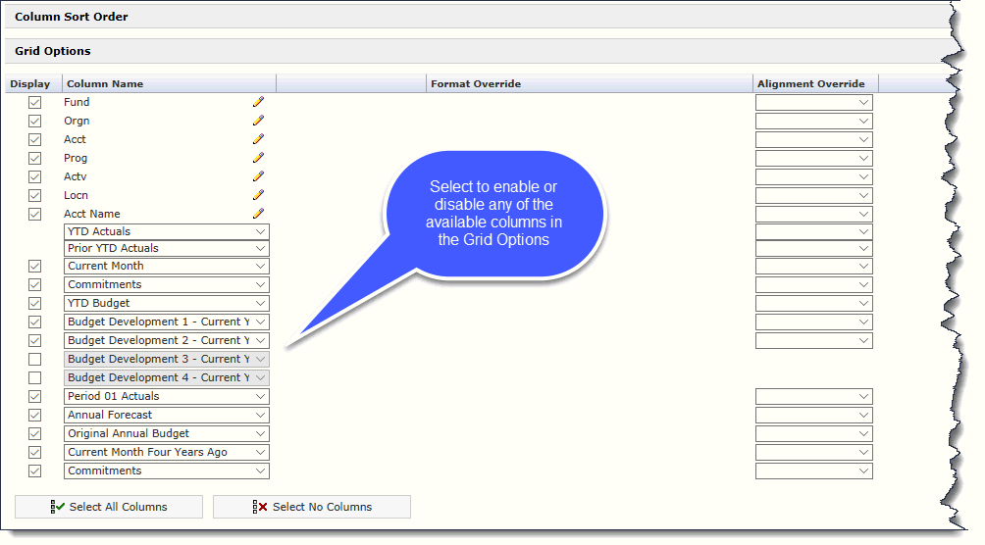The height and width of the screenshot is (545, 985).
Task: Toggle the Annual Forecast display checkbox
Action: click(x=35, y=415)
